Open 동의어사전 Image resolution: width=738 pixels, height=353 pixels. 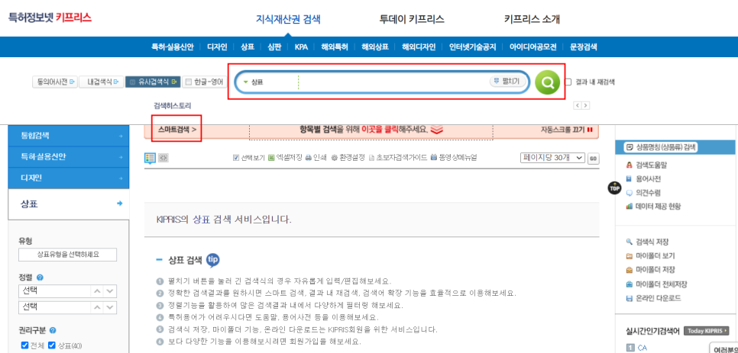56,82
